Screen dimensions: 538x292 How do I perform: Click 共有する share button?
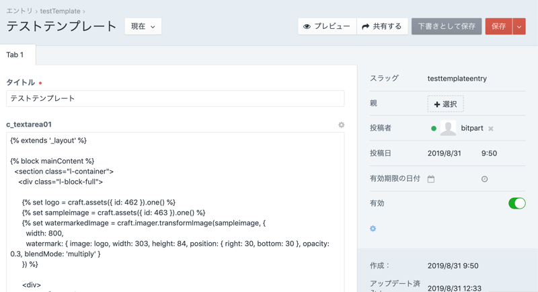(382, 26)
